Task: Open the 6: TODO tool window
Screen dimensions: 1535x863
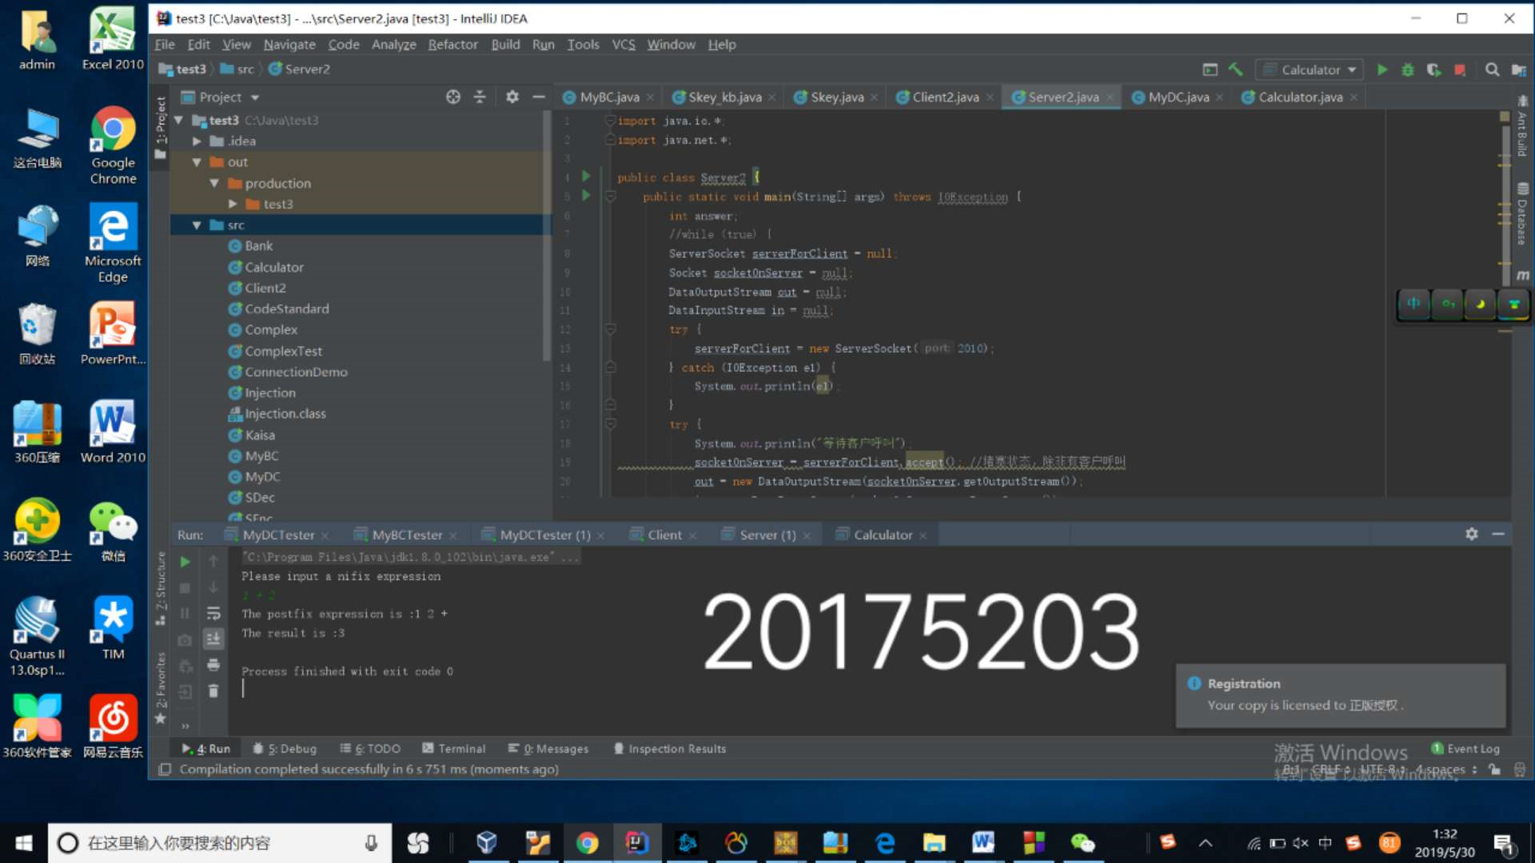Action: click(370, 749)
